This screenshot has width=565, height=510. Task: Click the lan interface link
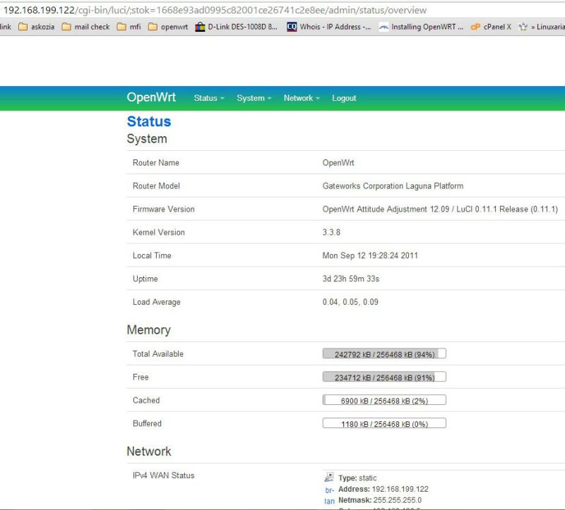tap(328, 499)
